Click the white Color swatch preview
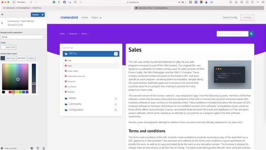This screenshot has width=266, height=150. point(3,47)
